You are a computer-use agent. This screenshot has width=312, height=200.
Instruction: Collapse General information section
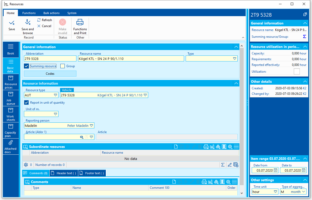click(236, 47)
